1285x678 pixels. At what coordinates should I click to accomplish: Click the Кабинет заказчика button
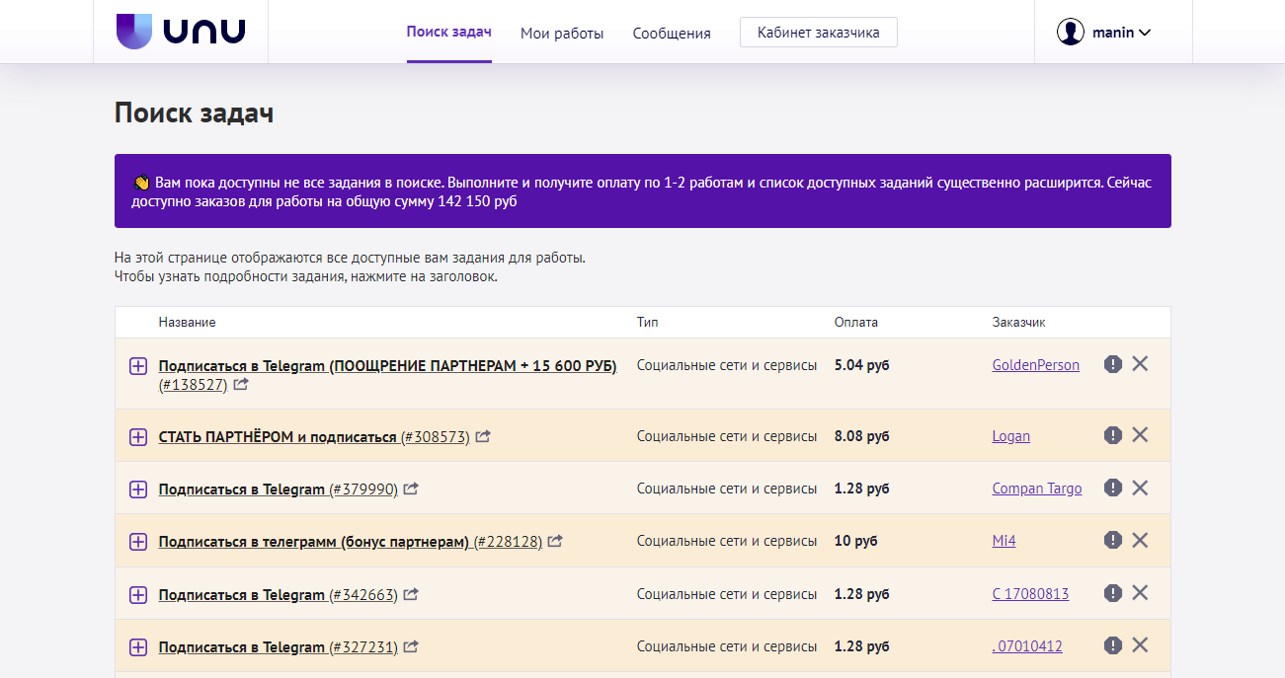(x=819, y=33)
